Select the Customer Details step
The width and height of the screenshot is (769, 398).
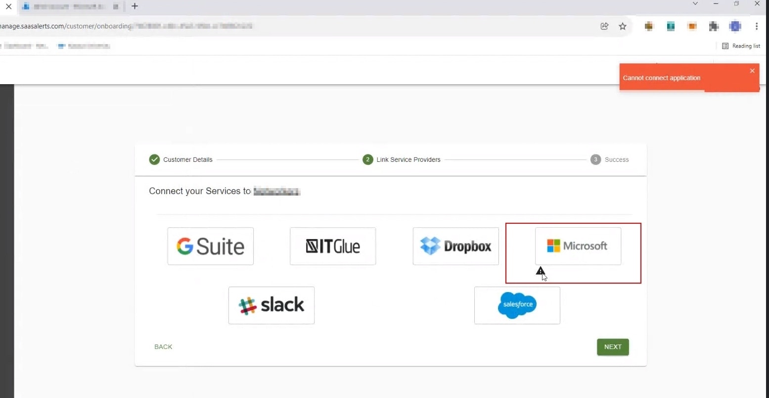181,159
